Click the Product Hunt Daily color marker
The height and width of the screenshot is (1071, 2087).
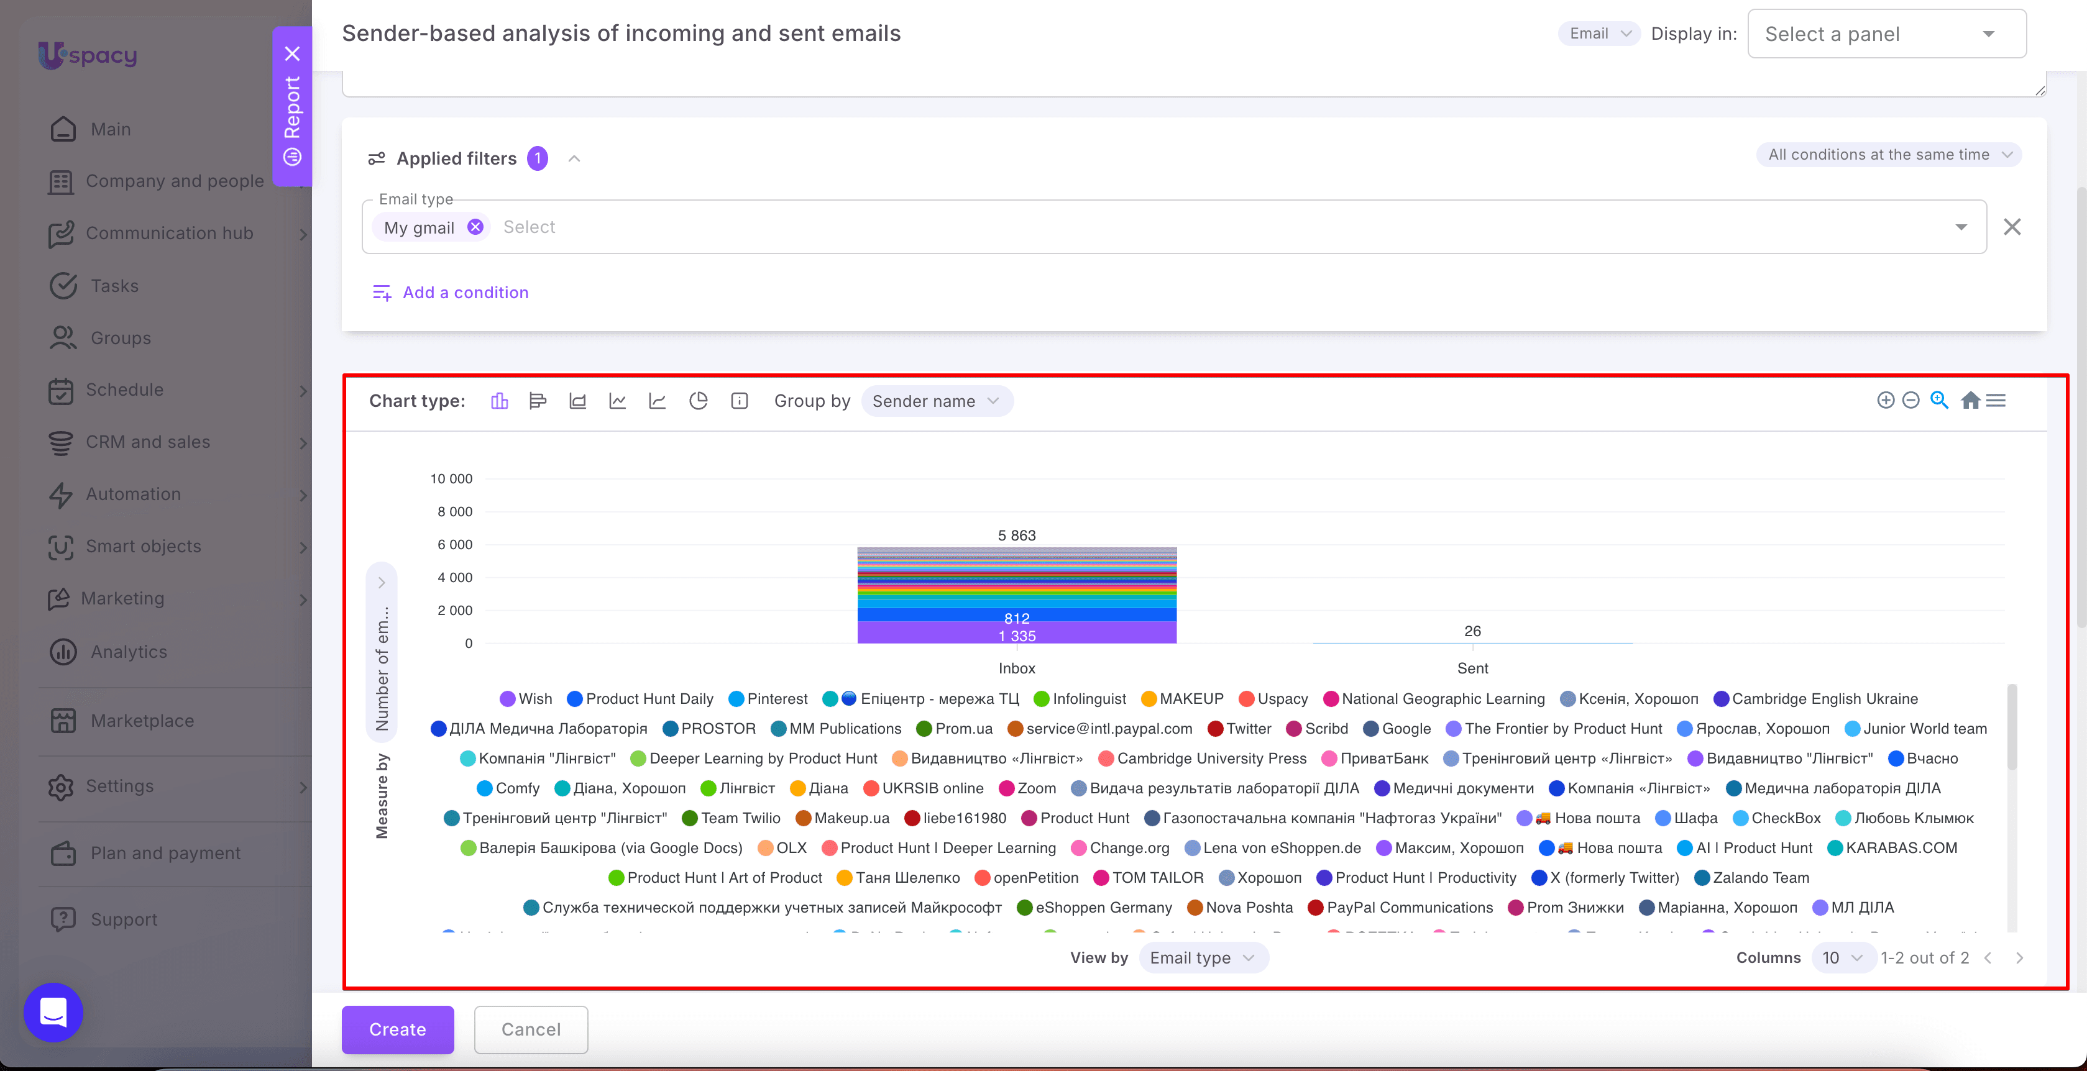pos(576,699)
